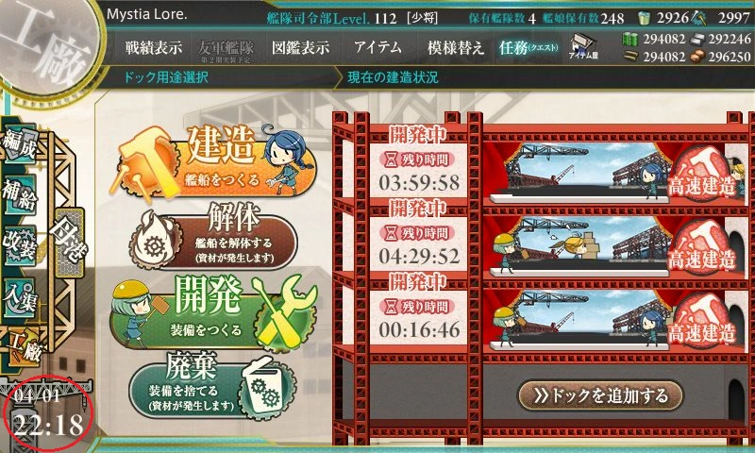This screenshot has height=453, width=755.
Task: Open the 図鑑表示 menu item
Action: tap(300, 47)
